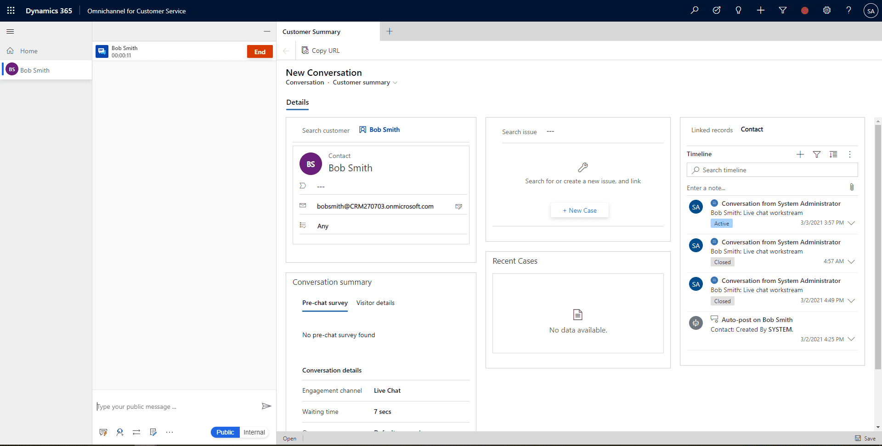This screenshot has width=882, height=446.
Task: End the chat with Bob Smith
Action: click(x=260, y=51)
